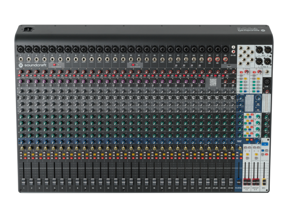
Task: Click the channel 1 XLR combo input jack
Action: 20,49
